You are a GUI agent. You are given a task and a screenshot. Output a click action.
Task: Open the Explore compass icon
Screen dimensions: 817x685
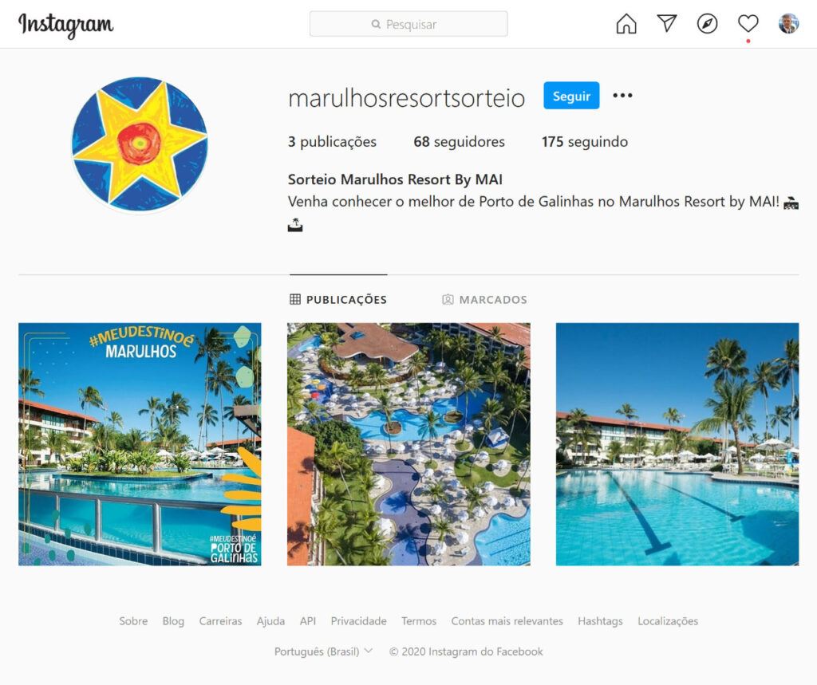click(707, 24)
